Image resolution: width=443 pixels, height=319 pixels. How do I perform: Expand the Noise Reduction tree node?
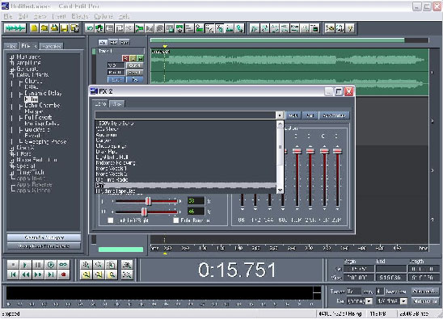[12, 160]
